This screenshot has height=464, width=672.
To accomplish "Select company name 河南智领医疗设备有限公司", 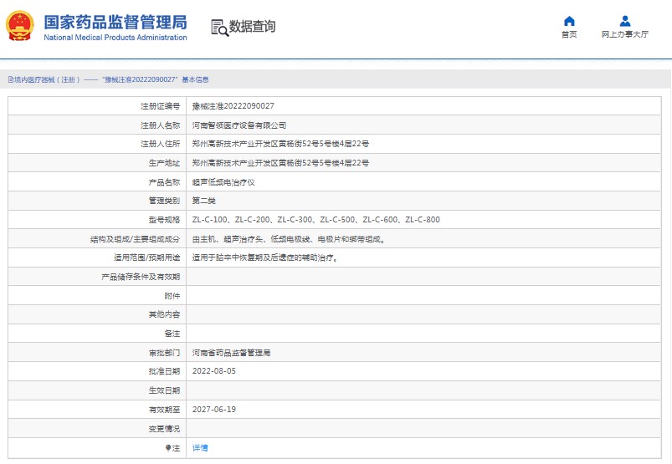I will (x=239, y=125).
